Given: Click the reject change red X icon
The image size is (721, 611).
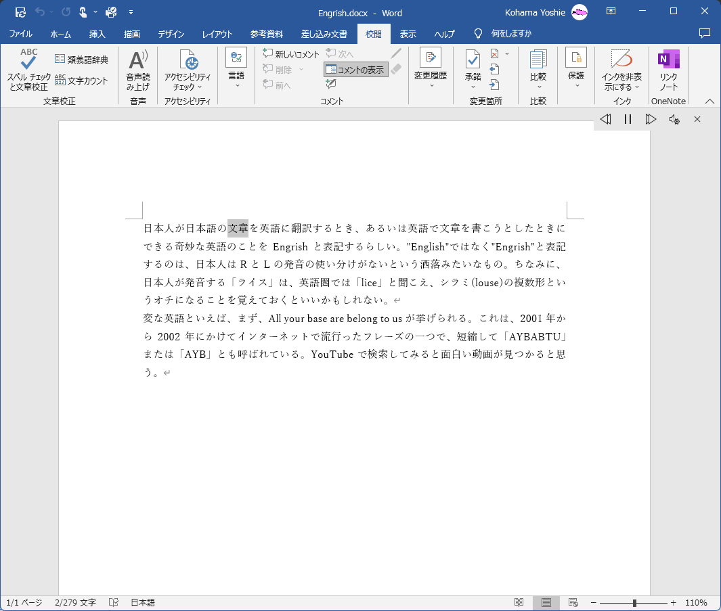Looking at the screenshot, I should click(495, 53).
